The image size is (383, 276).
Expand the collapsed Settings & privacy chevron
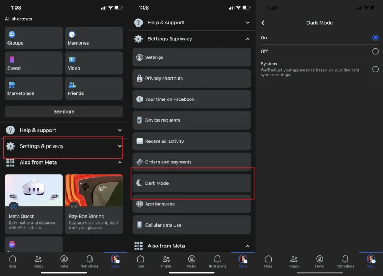pos(120,146)
